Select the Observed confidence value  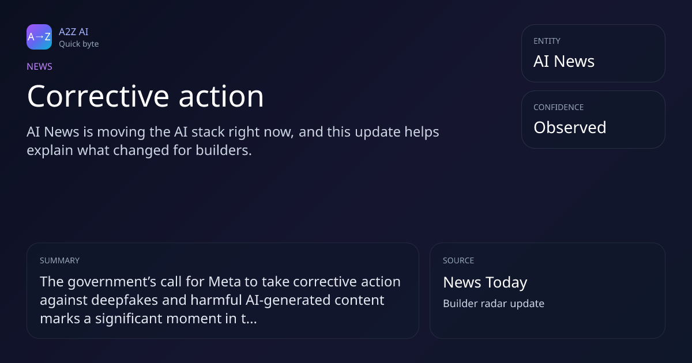click(x=570, y=127)
